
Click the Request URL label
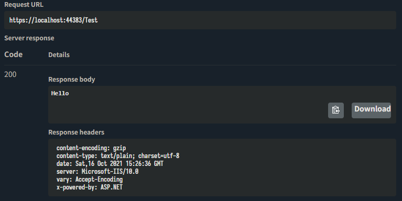24,5
